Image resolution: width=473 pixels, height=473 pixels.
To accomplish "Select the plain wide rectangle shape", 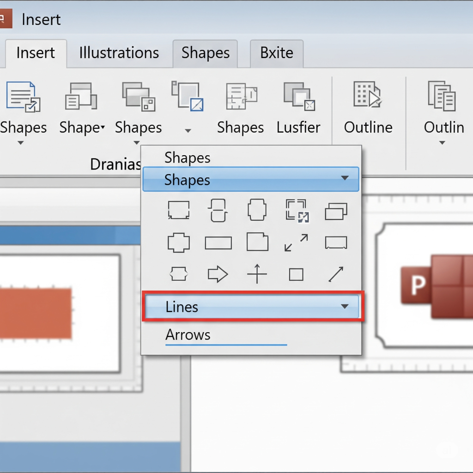I will click(x=218, y=243).
